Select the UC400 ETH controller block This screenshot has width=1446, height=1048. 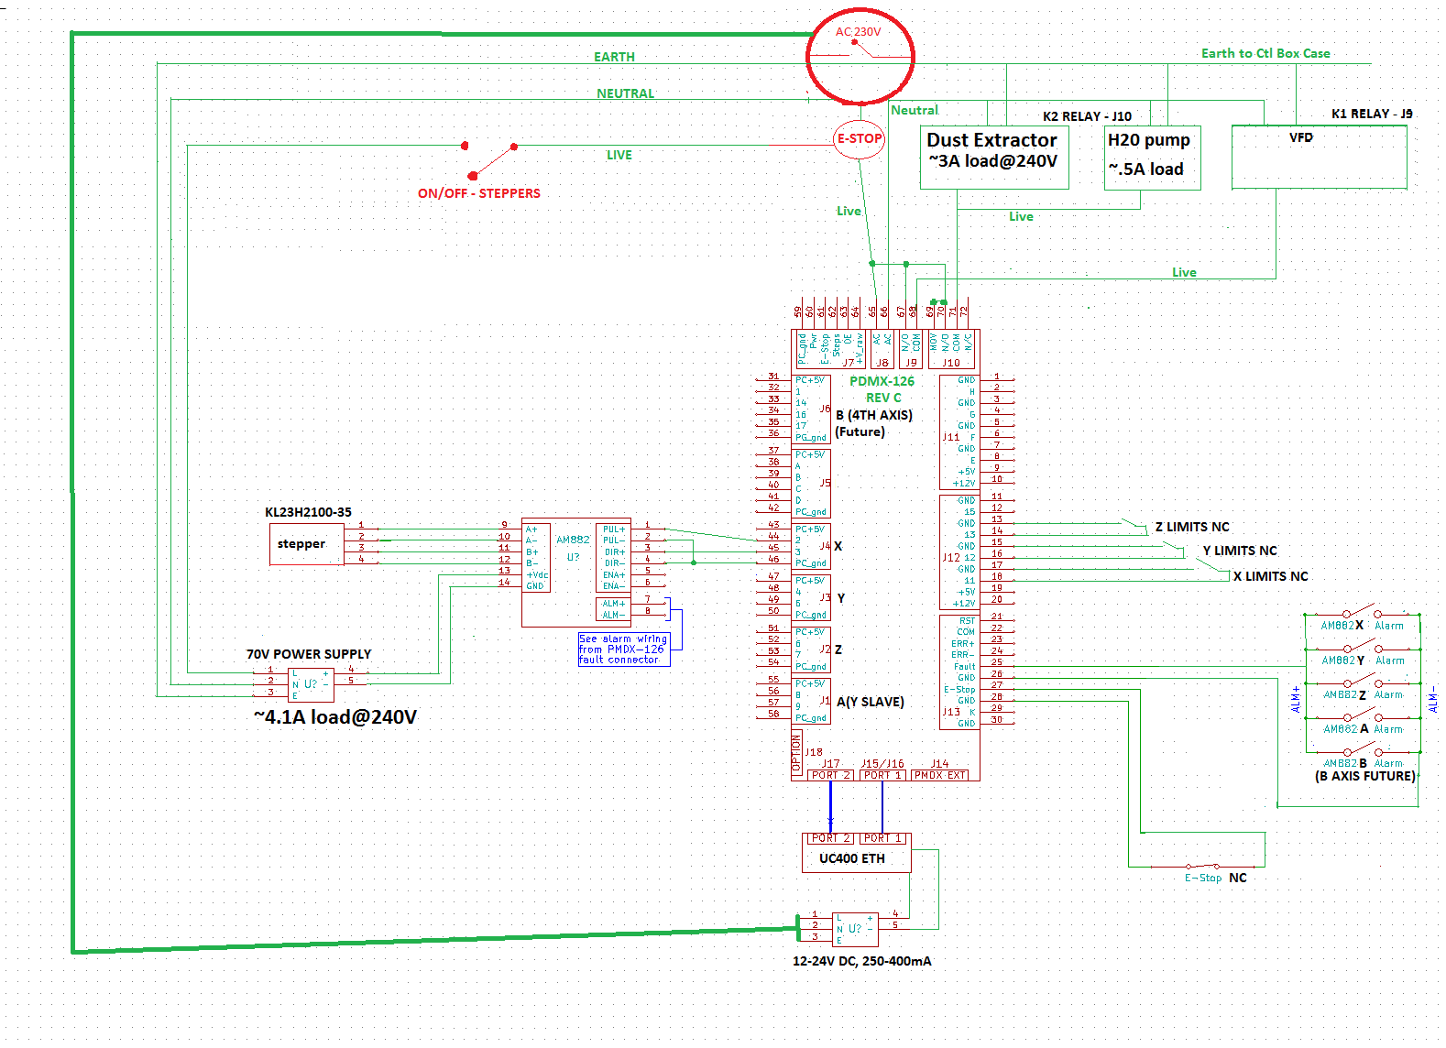tap(852, 858)
